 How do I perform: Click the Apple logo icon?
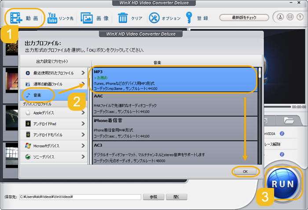point(28,112)
